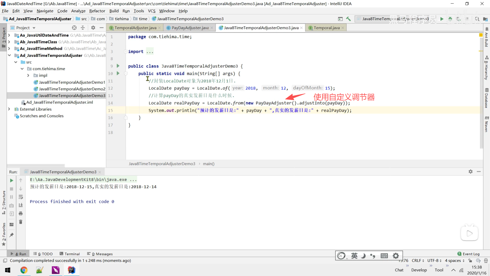
Task: Collapse the Ad_Java8TimeTemporalAdjuster module
Action: pyautogui.click(x=9, y=55)
